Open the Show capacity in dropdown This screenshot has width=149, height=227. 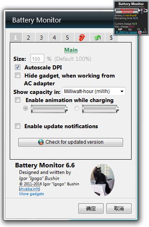pos(94,91)
